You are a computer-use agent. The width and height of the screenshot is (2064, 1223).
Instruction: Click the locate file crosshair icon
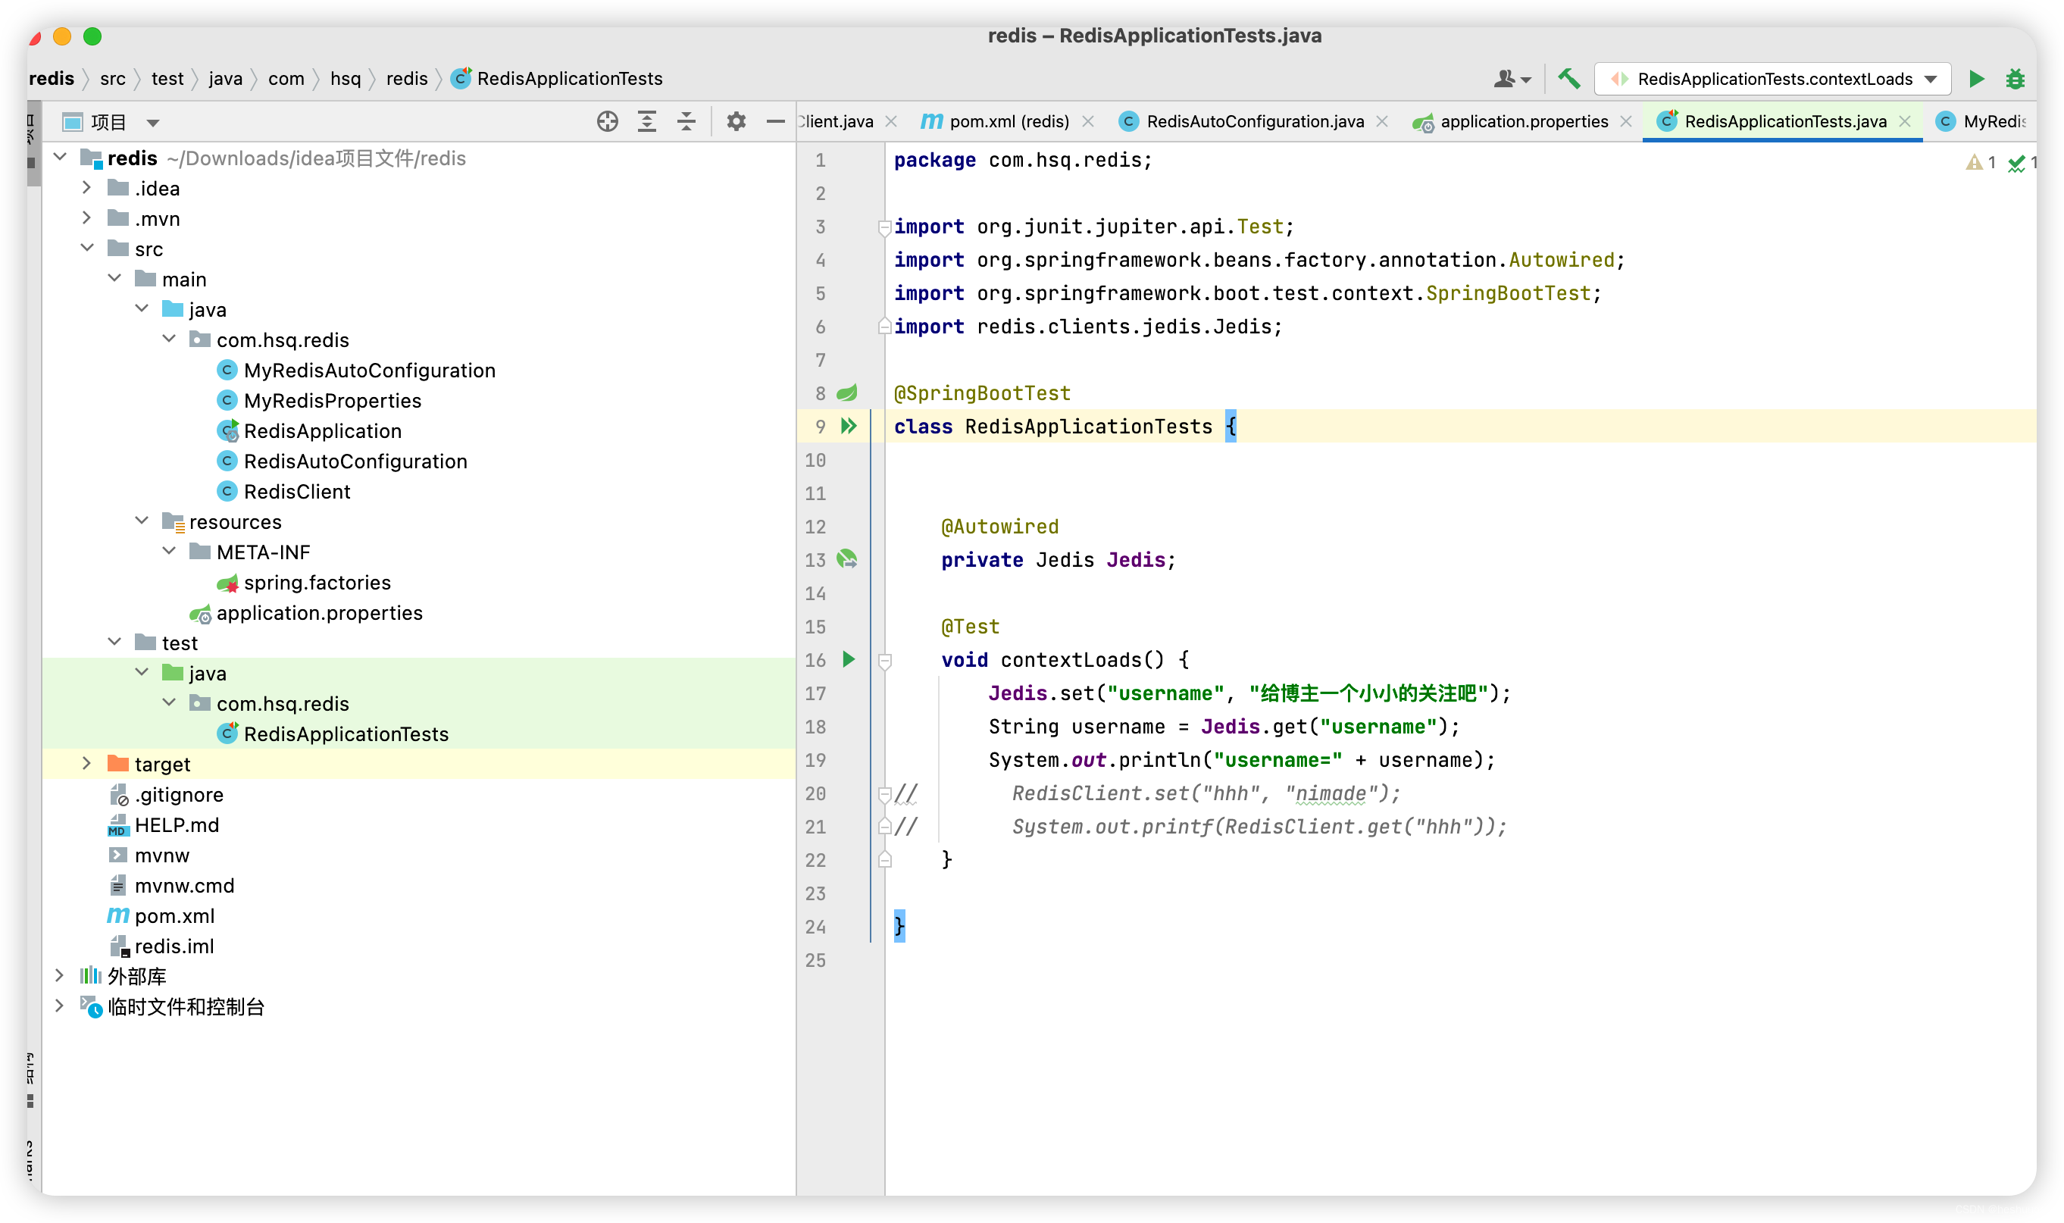point(607,121)
